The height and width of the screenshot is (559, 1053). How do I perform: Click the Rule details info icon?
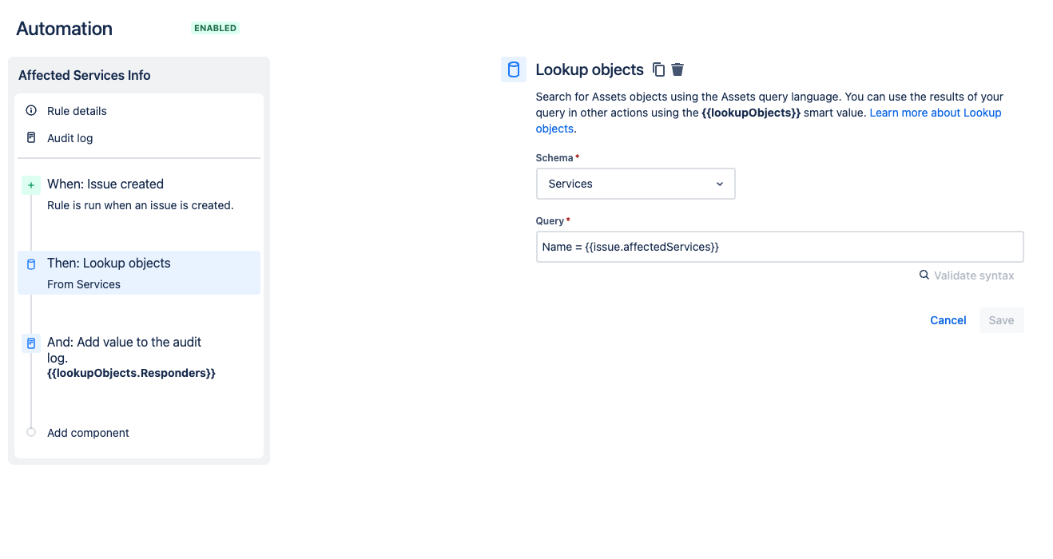[x=31, y=110]
